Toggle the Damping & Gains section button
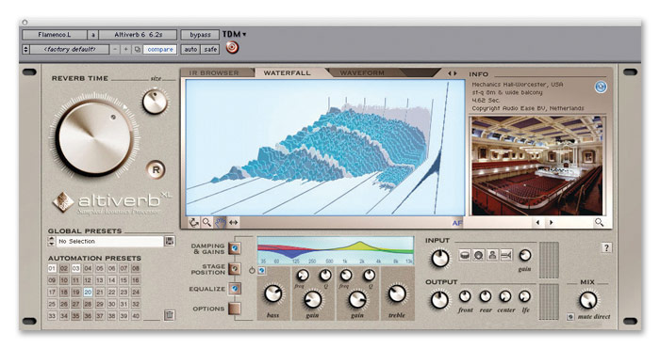Viewport: 660px width, 349px height. click(235, 248)
